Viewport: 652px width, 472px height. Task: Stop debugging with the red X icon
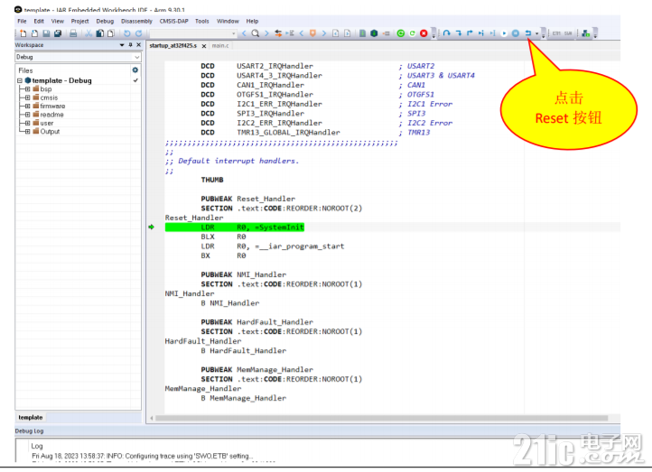point(424,33)
